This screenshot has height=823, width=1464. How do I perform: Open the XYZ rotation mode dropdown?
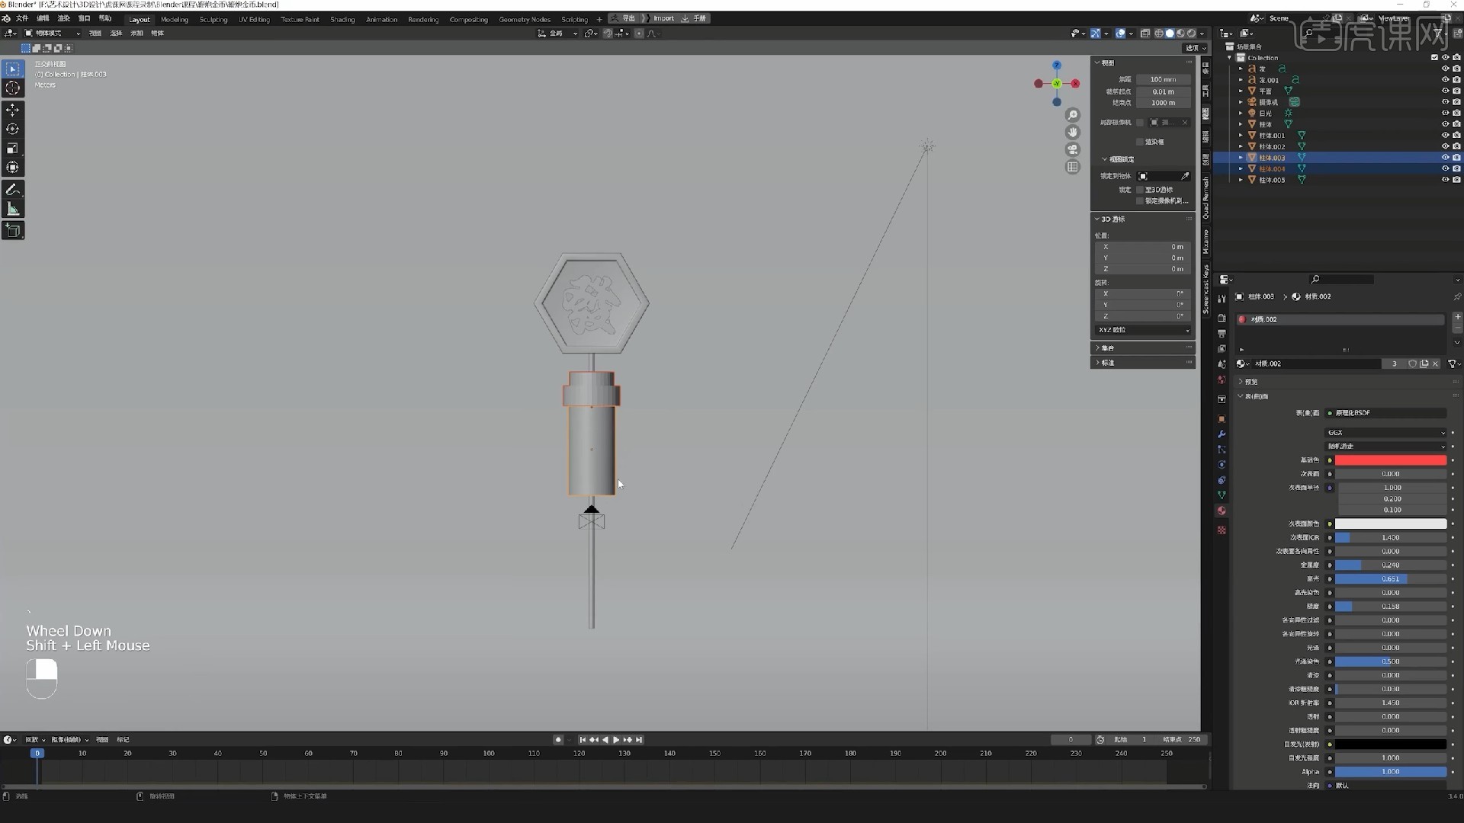pyautogui.click(x=1143, y=330)
